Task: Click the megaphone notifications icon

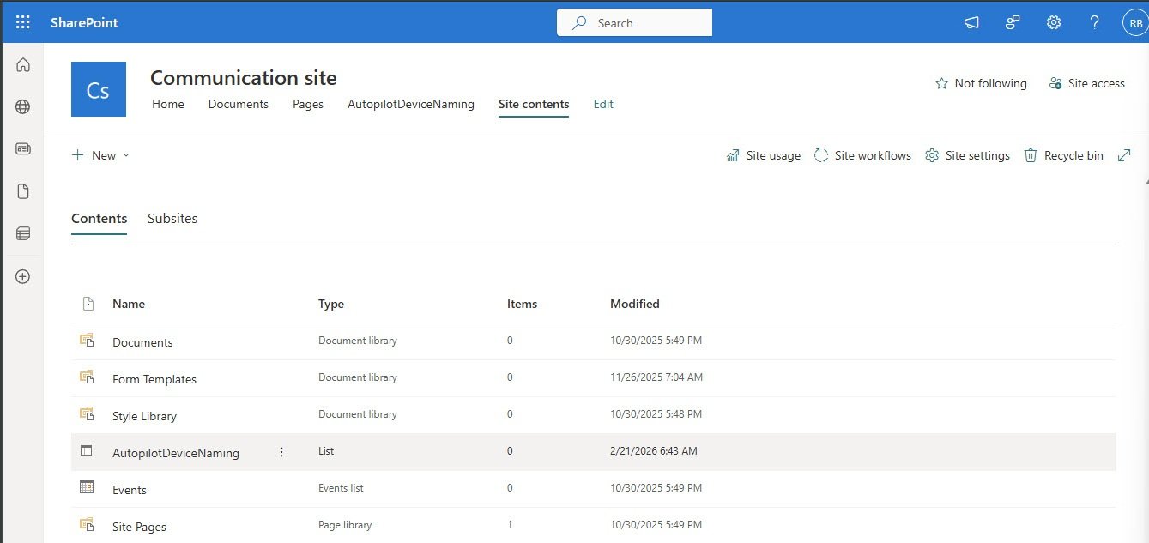Action: pyautogui.click(x=971, y=23)
